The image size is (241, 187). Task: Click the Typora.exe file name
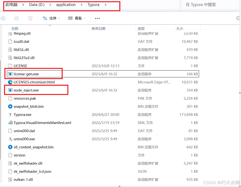coord(23,115)
